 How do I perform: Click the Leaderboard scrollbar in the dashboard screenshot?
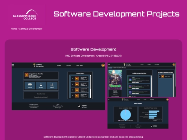[90, 86]
